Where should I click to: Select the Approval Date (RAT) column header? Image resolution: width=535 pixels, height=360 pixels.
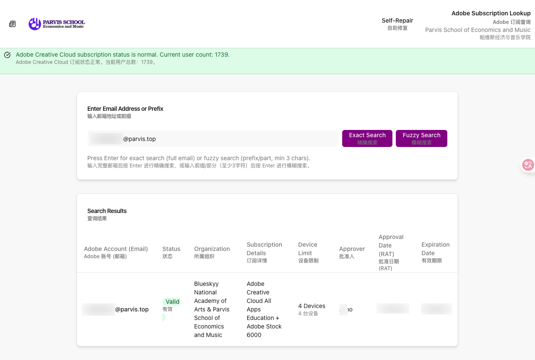[391, 252]
